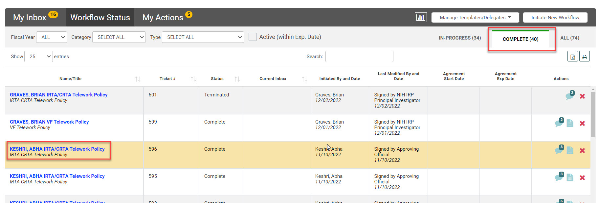Viewport: 599px width, 203px height.
Task: Sort by Status column arrows
Action: (237, 79)
